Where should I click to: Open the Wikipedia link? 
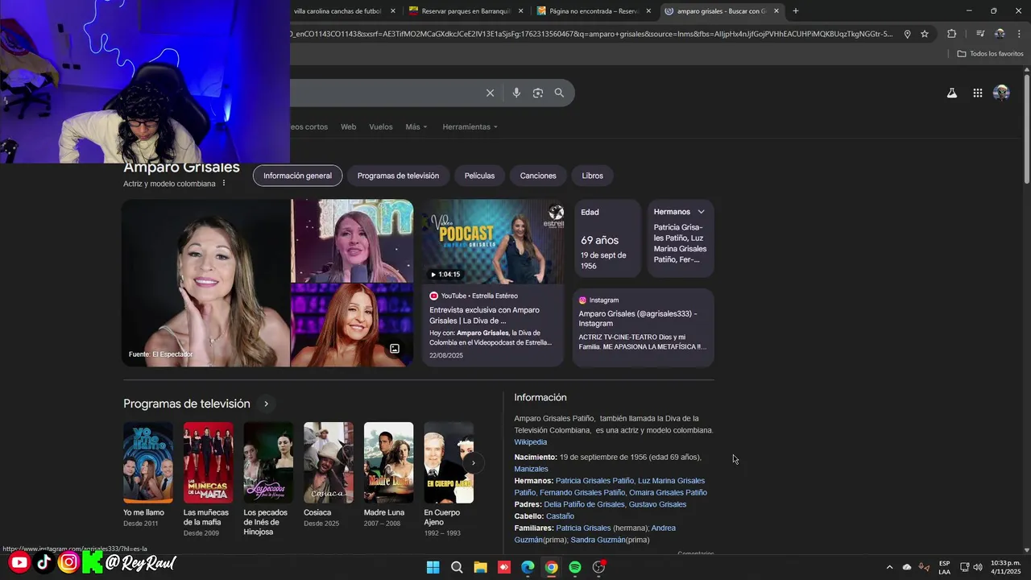(x=531, y=441)
